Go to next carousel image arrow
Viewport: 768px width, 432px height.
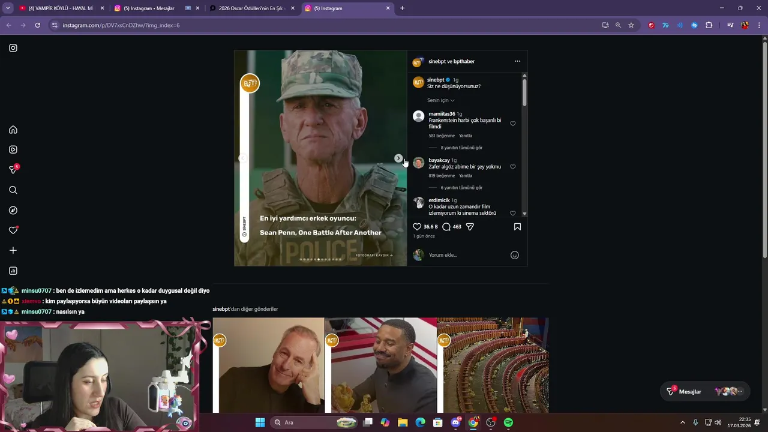click(398, 158)
